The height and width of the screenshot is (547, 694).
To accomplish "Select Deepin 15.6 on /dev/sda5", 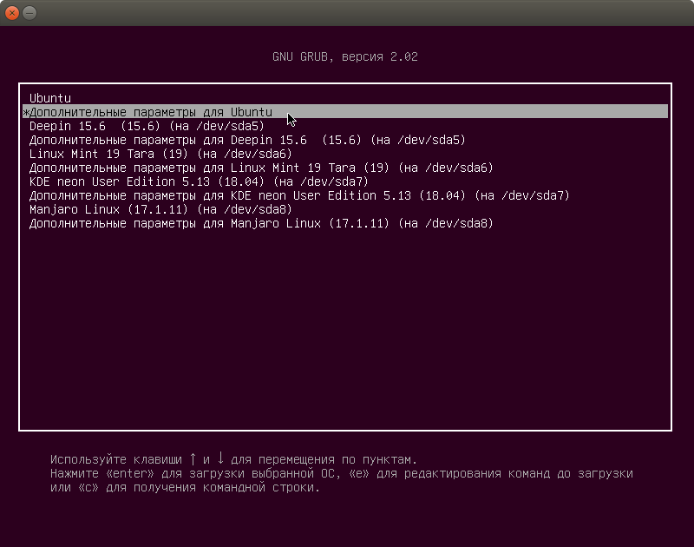I will click(345, 126).
